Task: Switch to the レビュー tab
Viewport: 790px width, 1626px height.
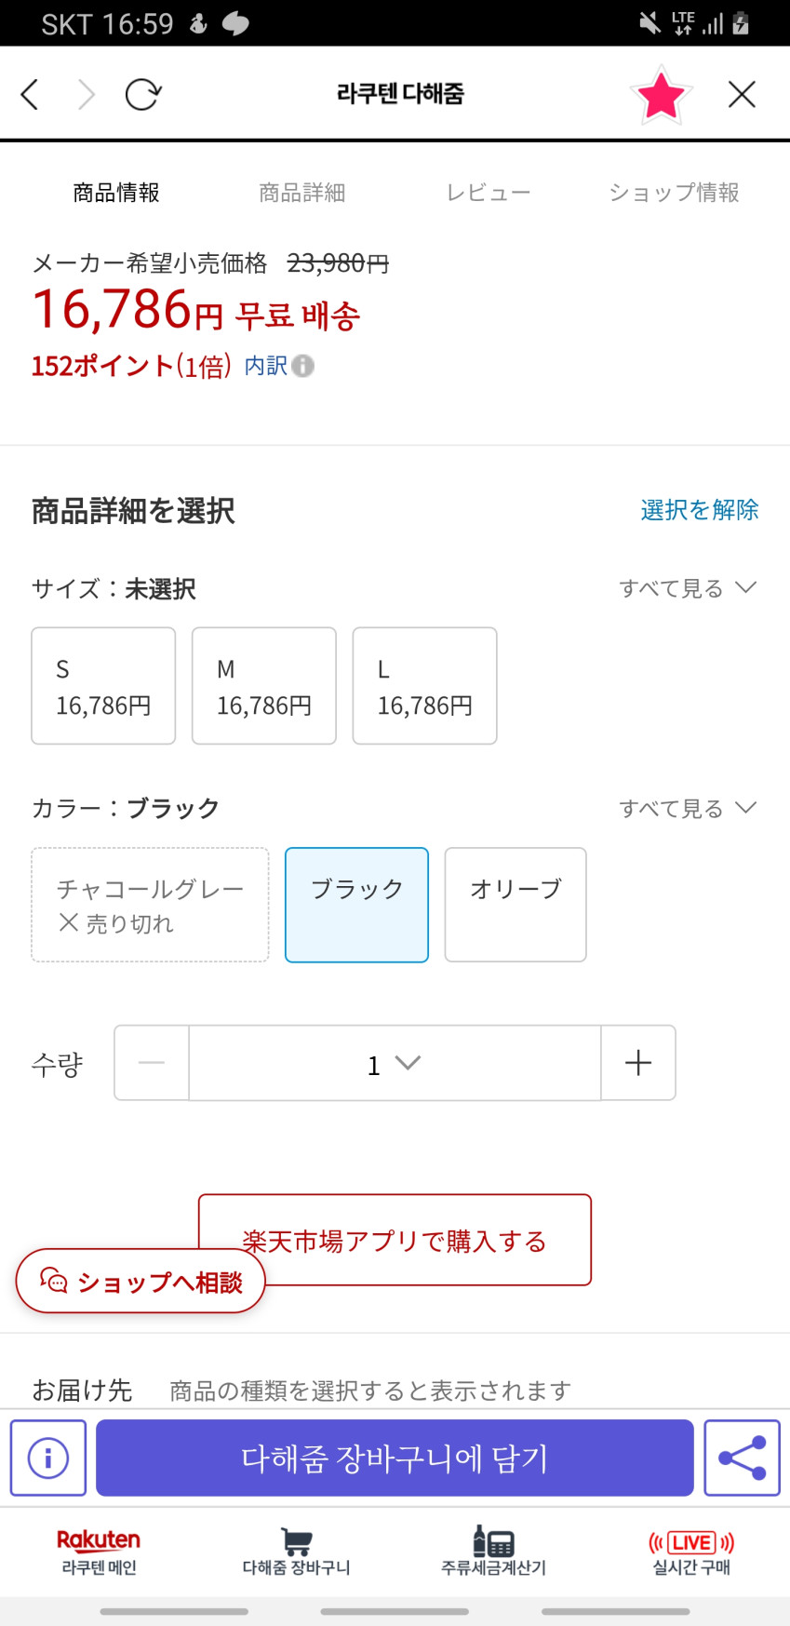Action: pyautogui.click(x=488, y=193)
